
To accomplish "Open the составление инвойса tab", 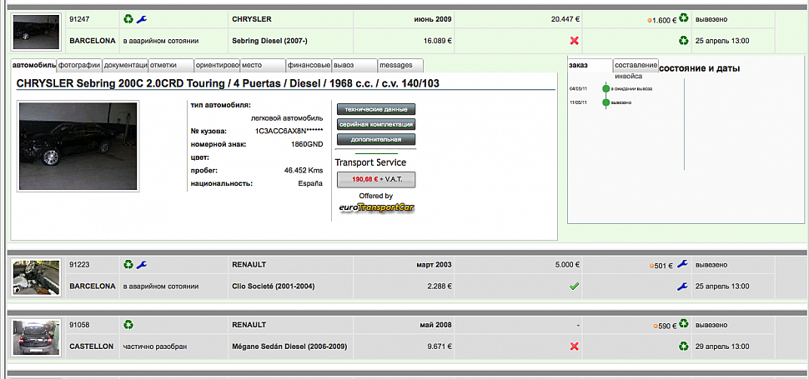I will click(x=636, y=66).
